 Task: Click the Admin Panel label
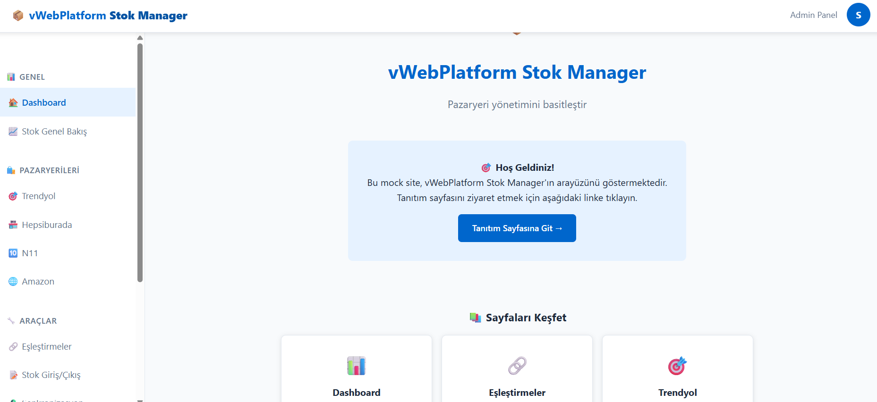(813, 15)
